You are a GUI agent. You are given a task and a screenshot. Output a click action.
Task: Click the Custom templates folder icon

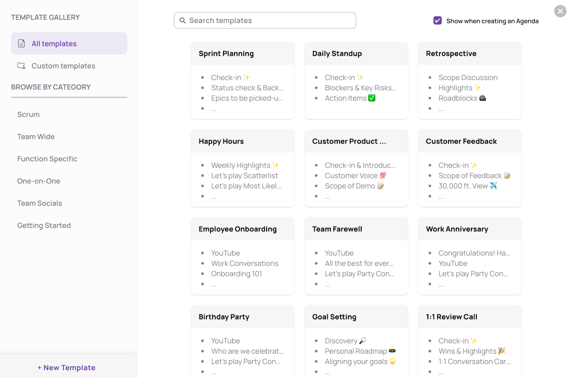coord(21,66)
